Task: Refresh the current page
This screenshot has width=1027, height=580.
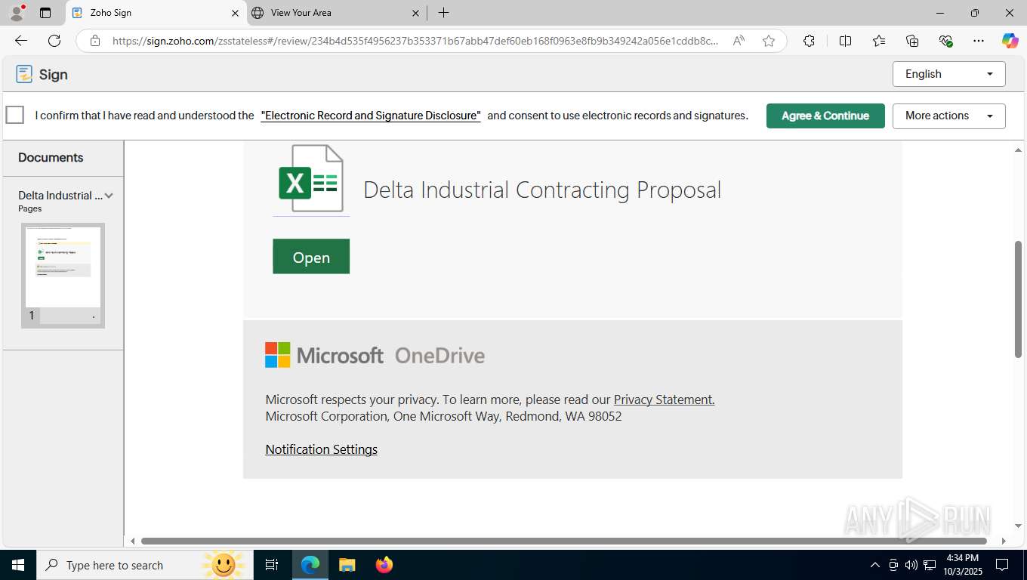Action: pyautogui.click(x=54, y=41)
